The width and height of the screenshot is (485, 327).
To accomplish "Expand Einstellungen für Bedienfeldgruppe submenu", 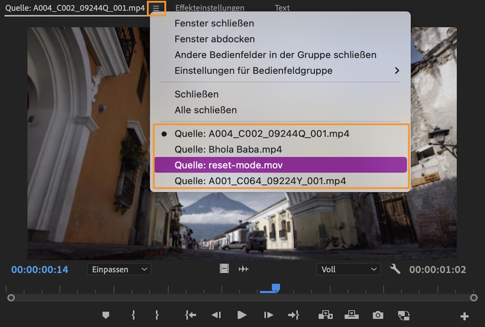I will coord(253,71).
